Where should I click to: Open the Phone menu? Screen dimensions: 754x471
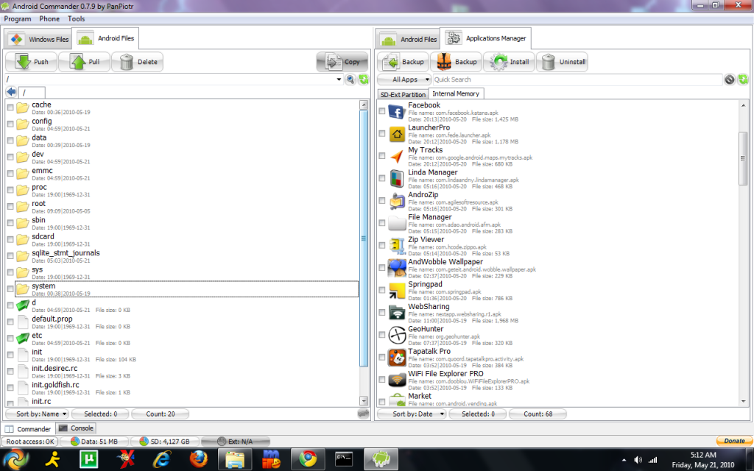49,18
